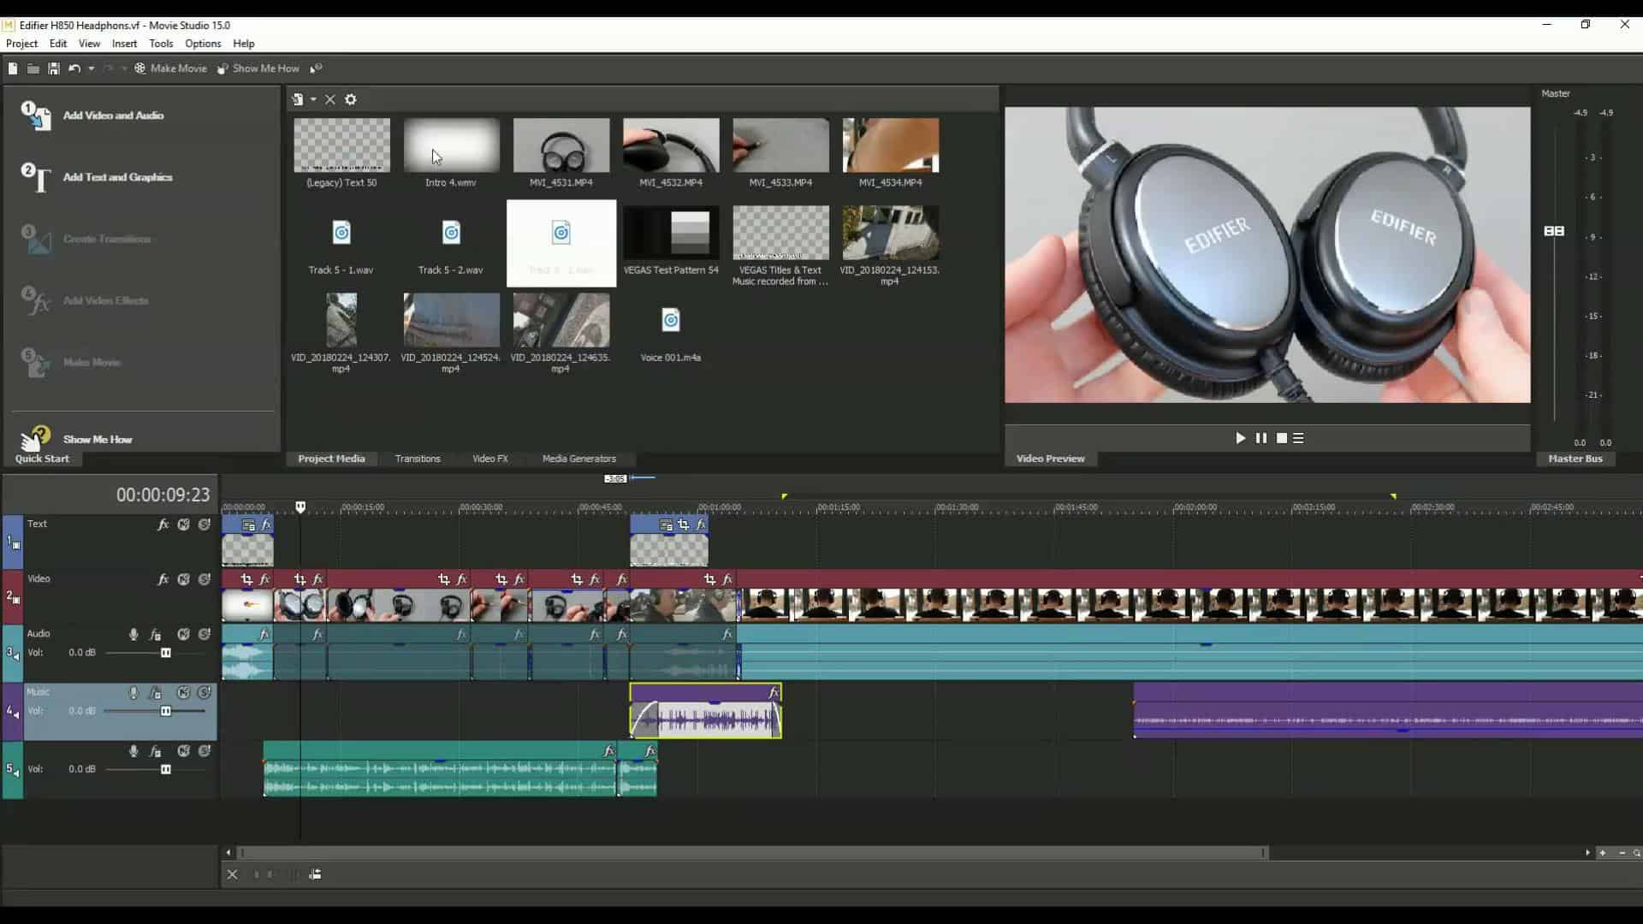The image size is (1643, 924).
Task: Click the Audio track volume slider handle
Action: click(x=166, y=653)
